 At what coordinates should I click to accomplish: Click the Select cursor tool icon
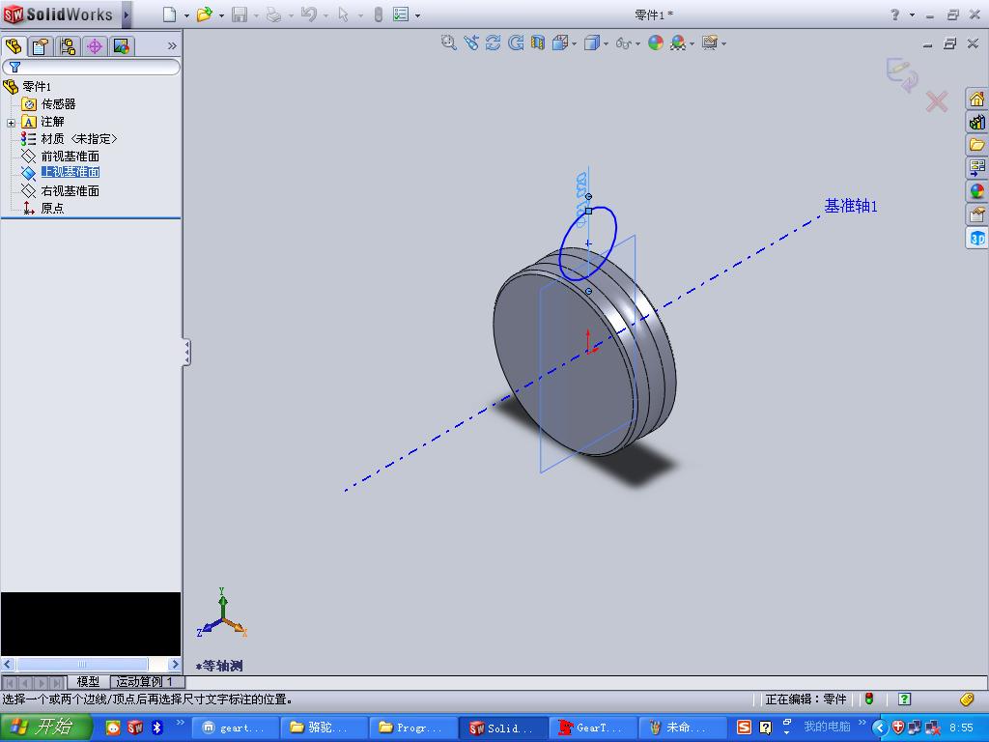[343, 14]
